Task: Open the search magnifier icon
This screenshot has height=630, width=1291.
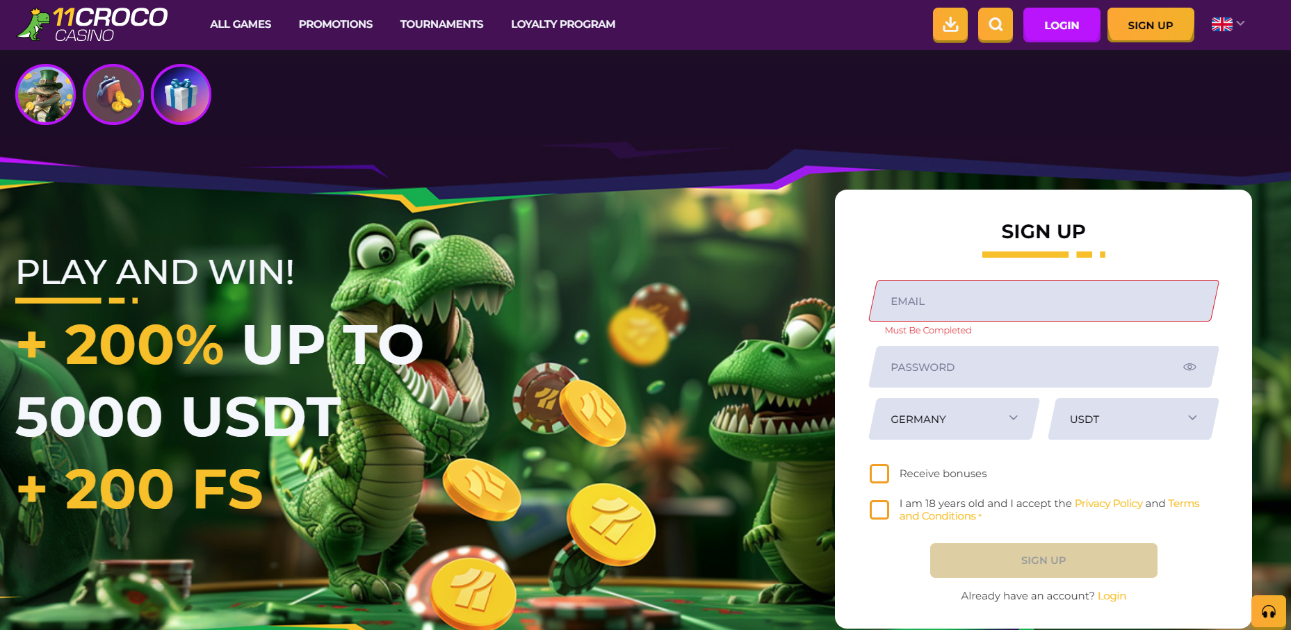Action: coord(996,25)
